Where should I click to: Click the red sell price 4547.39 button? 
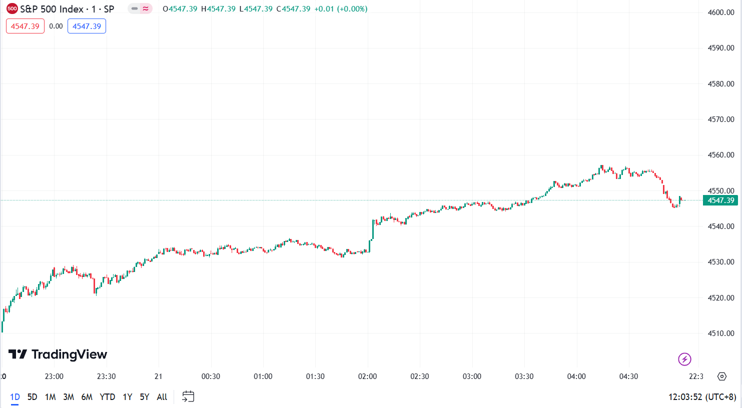[x=25, y=26]
